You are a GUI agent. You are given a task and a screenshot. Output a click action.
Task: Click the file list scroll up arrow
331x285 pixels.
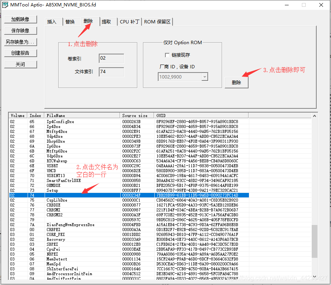(314, 116)
